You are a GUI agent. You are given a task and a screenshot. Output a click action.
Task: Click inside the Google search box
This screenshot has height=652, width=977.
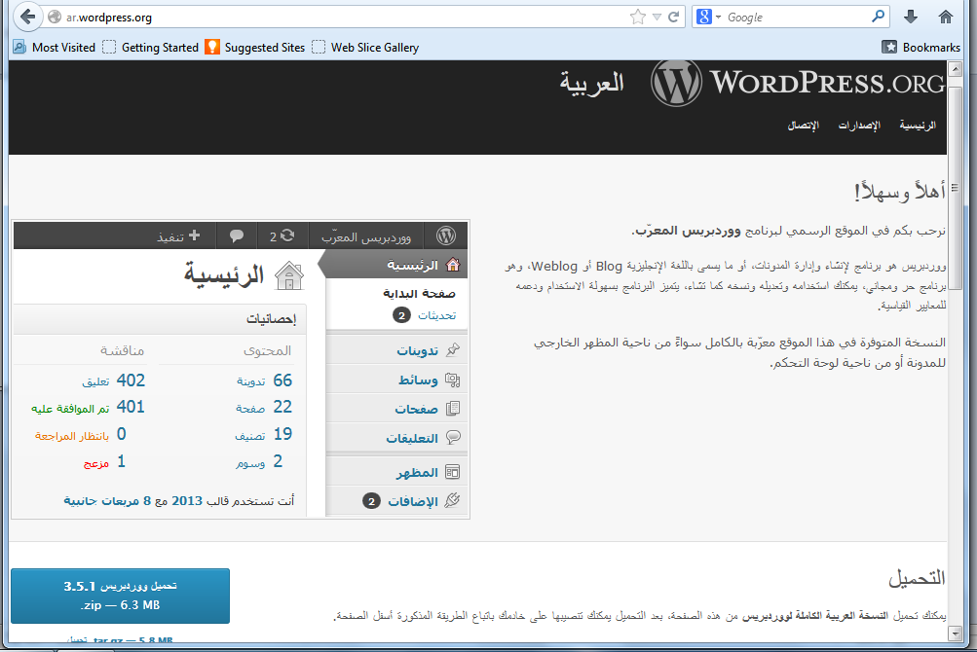[796, 17]
